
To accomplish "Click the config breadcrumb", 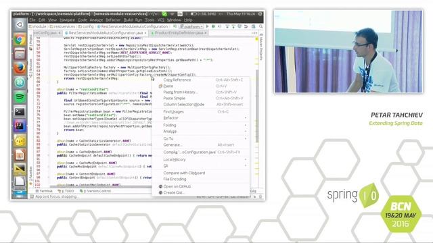I will pos(86,26).
